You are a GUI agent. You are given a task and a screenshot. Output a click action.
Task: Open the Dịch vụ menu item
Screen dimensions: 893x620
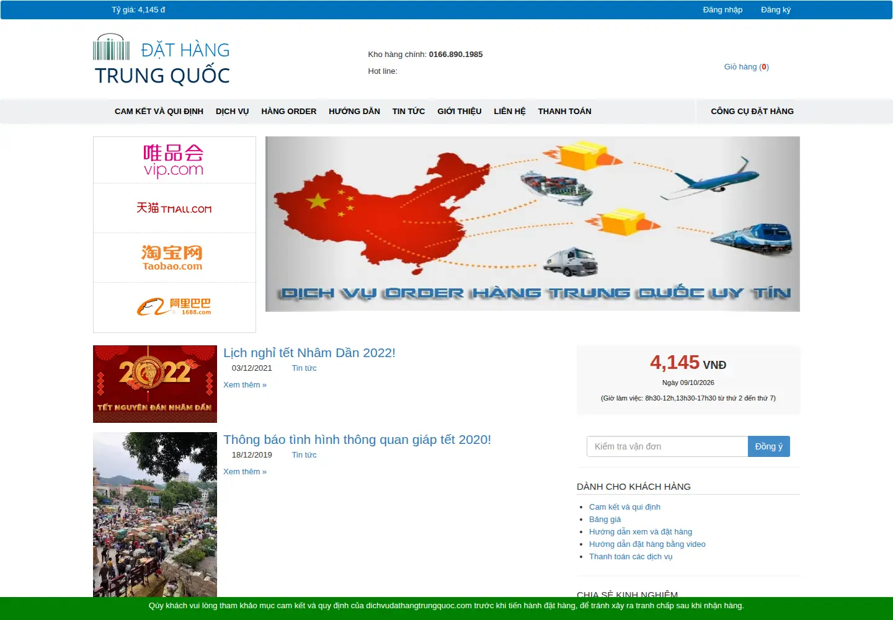(x=232, y=112)
